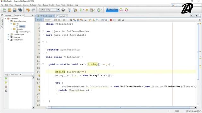Collapse the Source Packages node
Viewport: 202px width, 113px height.
(x=8, y=21)
